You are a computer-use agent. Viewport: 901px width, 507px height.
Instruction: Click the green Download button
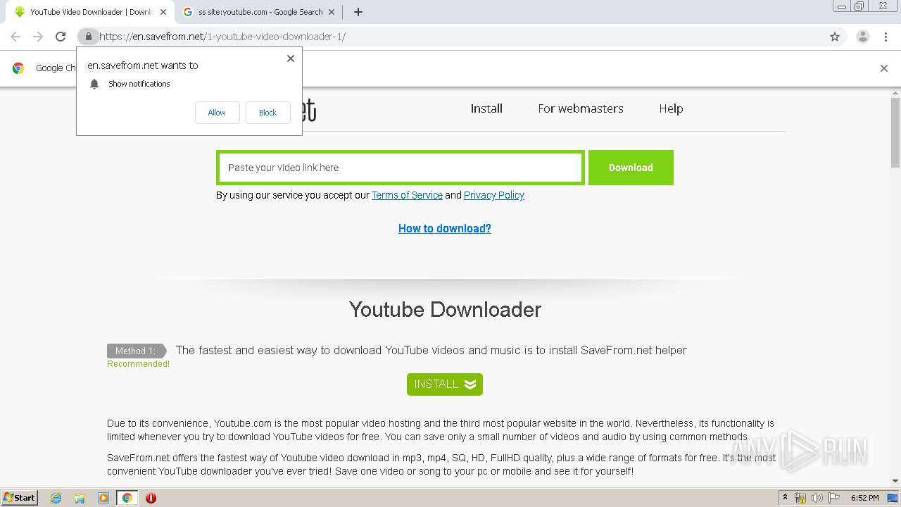coord(631,168)
